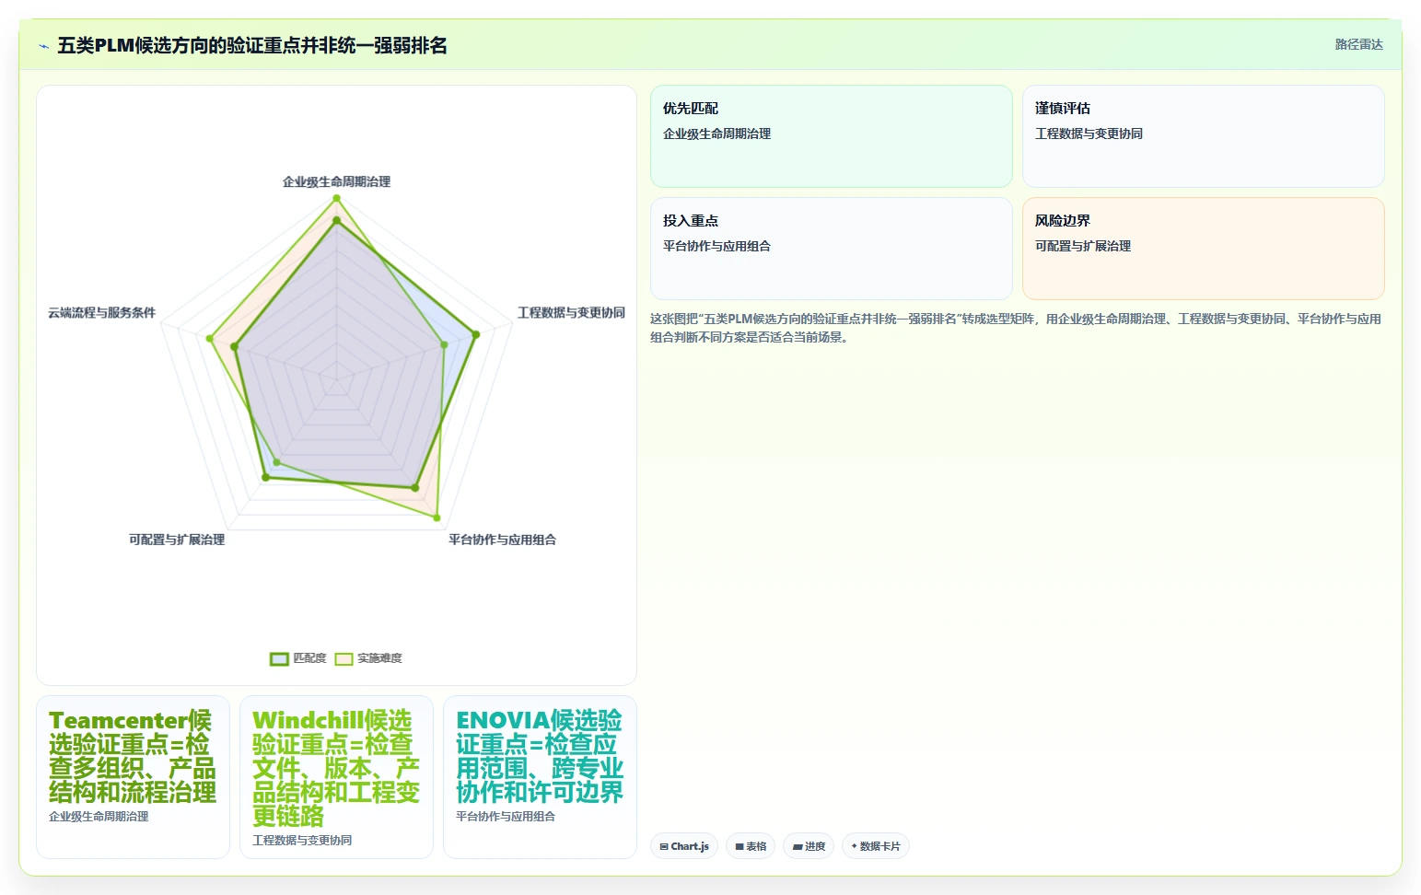Click 工程数据与变更协同 text in 谨慎评估 card
Screen dimensions: 1421x895
[x=1089, y=134]
